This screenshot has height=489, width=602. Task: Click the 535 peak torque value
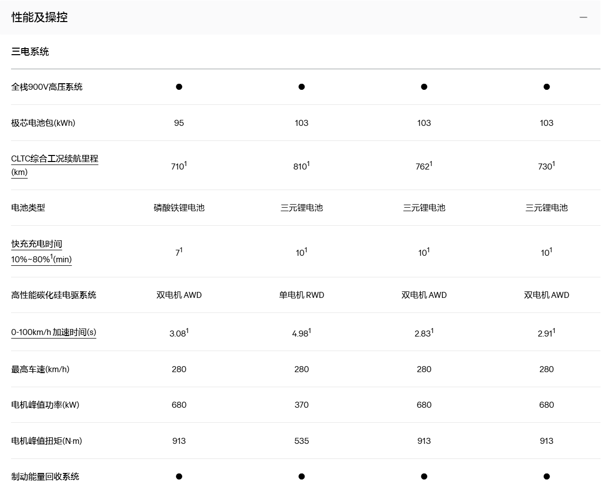(302, 441)
